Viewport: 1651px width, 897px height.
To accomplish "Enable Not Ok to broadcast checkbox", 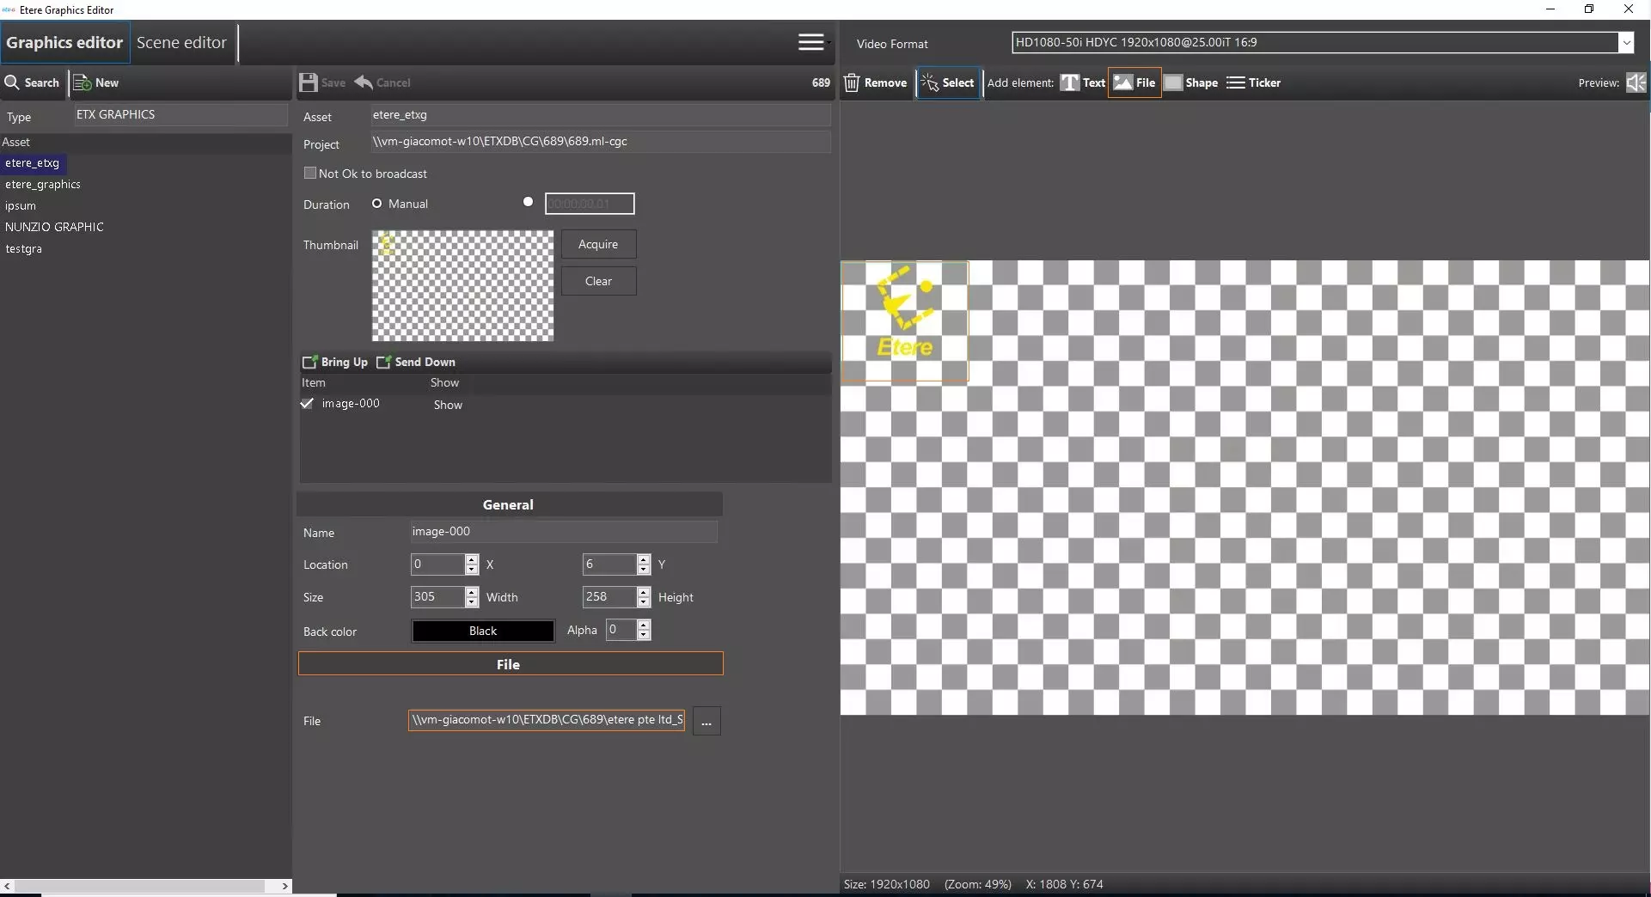I will 310,173.
